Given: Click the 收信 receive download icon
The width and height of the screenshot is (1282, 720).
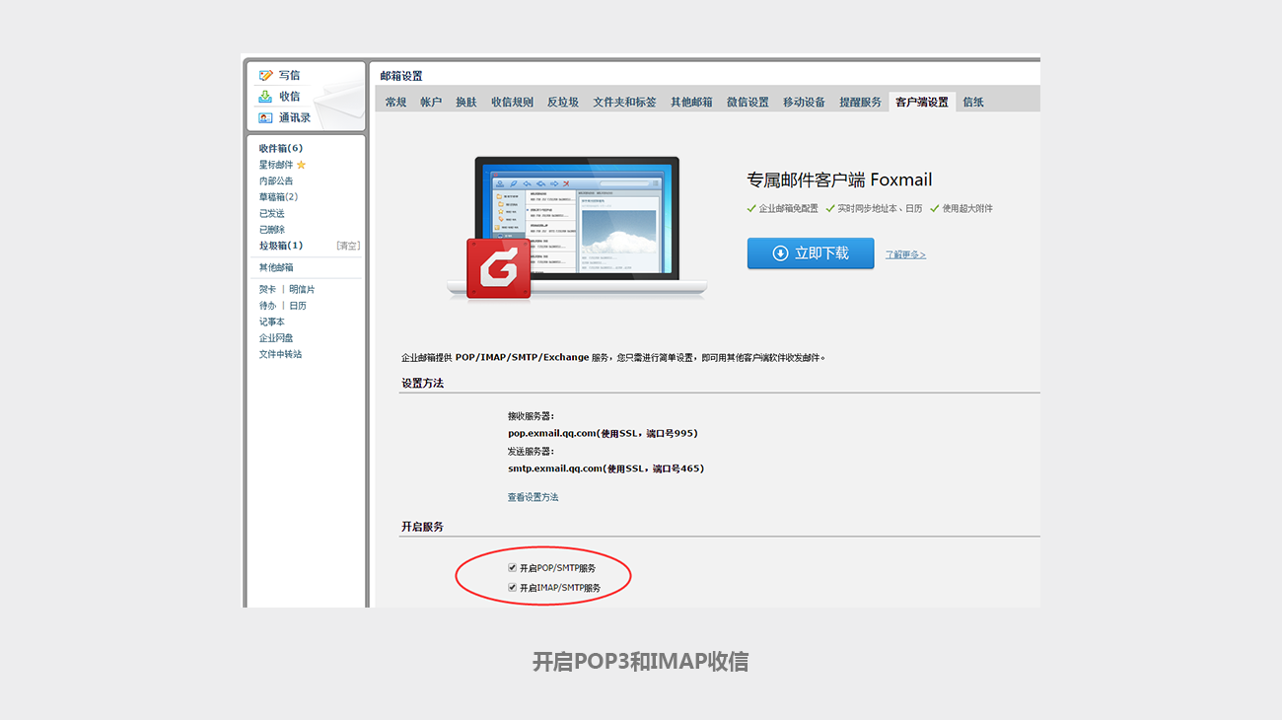Looking at the screenshot, I should 265,97.
